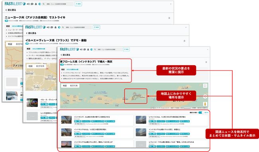Open thumbnail of レウォトビ火山 re-eruption article

point(141,120)
